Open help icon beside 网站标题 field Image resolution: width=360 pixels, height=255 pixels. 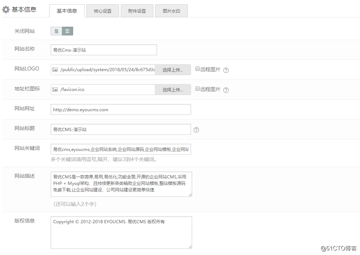click(x=196, y=130)
